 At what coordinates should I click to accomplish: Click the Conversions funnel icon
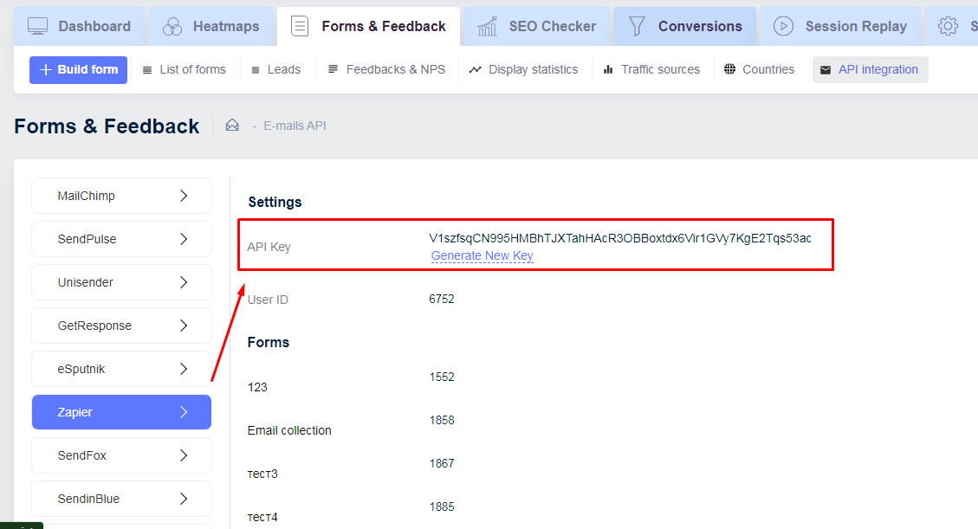(x=638, y=26)
